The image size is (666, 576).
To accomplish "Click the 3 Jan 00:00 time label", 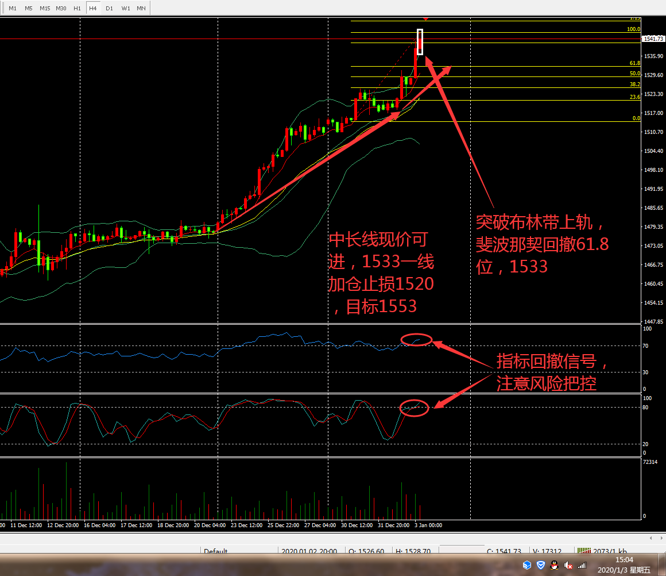I will coord(428,525).
